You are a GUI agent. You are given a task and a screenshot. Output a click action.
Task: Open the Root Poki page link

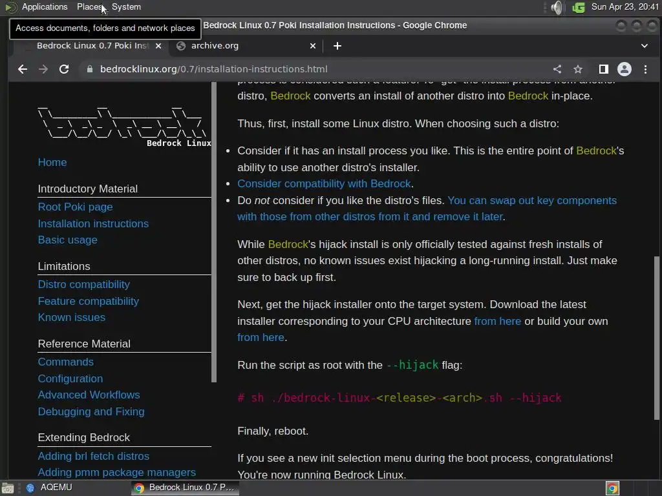coord(75,207)
